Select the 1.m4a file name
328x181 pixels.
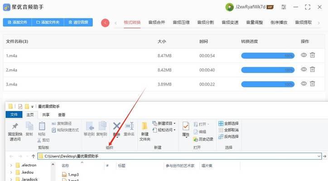pyautogui.click(x=11, y=56)
